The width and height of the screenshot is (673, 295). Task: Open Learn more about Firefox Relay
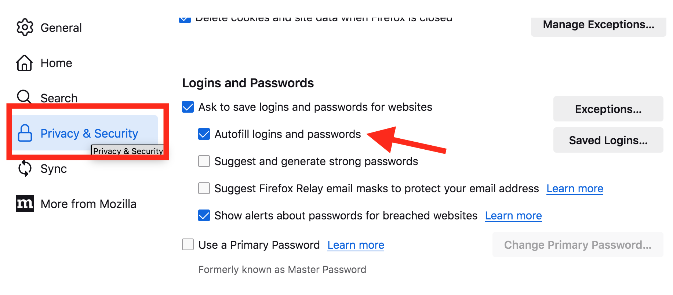click(575, 189)
